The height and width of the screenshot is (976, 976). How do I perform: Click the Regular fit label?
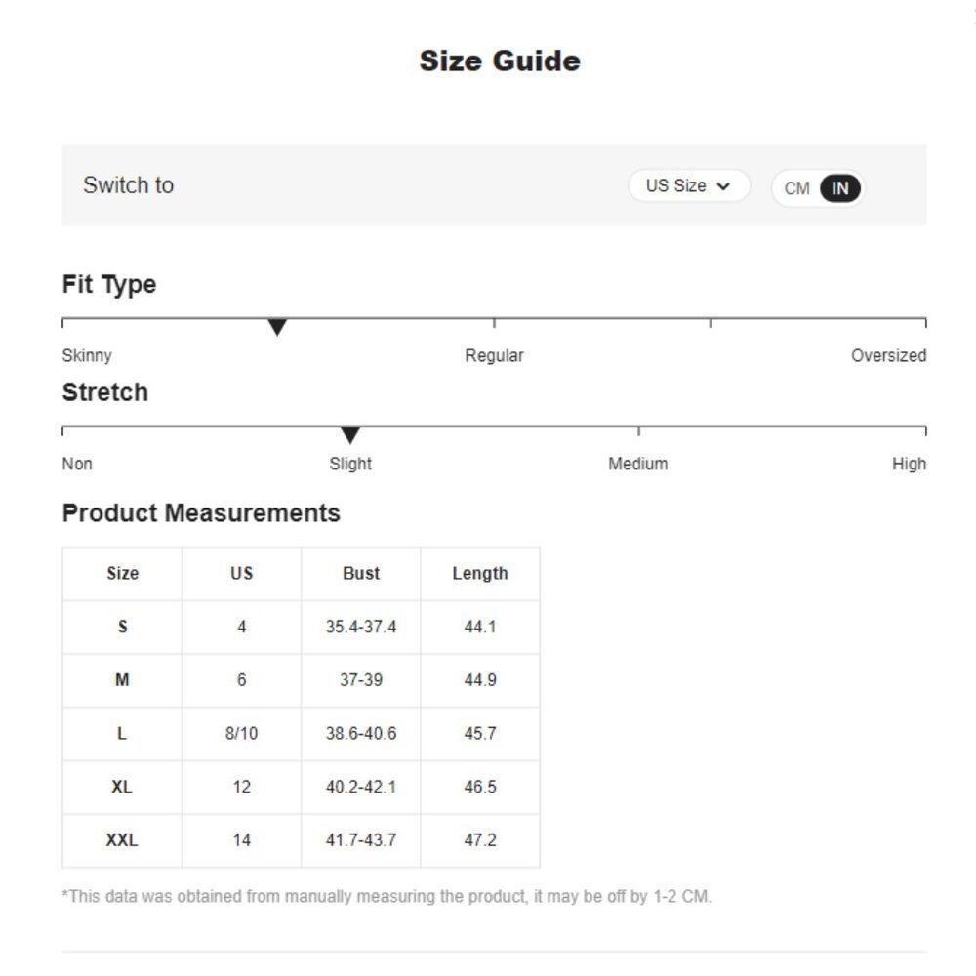pyautogui.click(x=494, y=355)
